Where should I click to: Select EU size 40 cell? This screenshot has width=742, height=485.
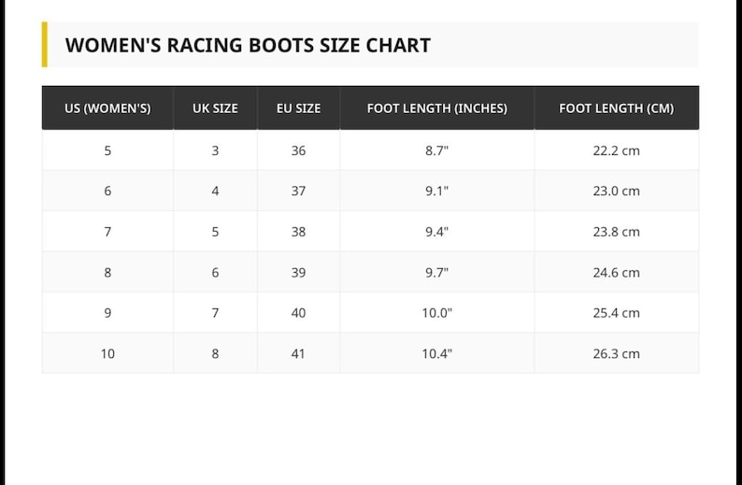click(299, 313)
